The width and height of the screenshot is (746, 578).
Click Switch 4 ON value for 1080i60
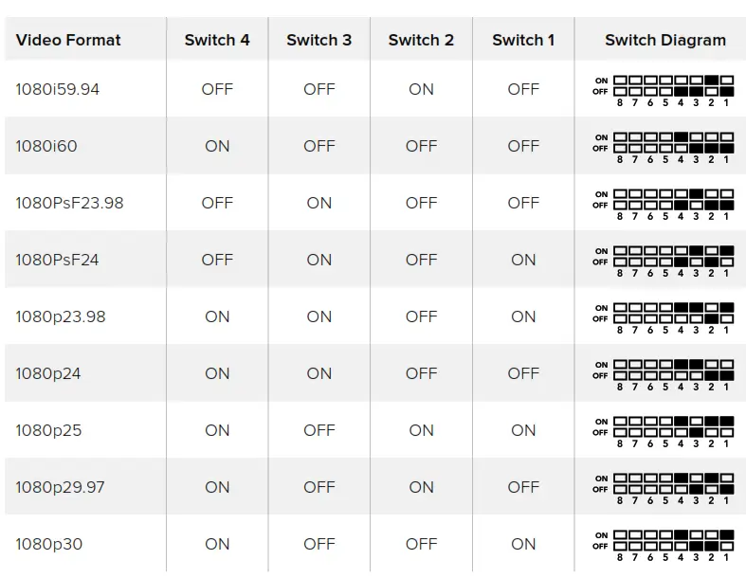(x=217, y=146)
